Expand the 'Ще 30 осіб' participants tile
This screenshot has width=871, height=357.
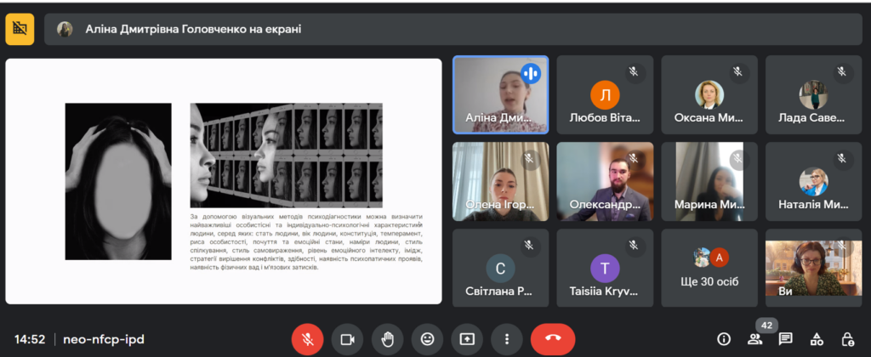coord(709,267)
